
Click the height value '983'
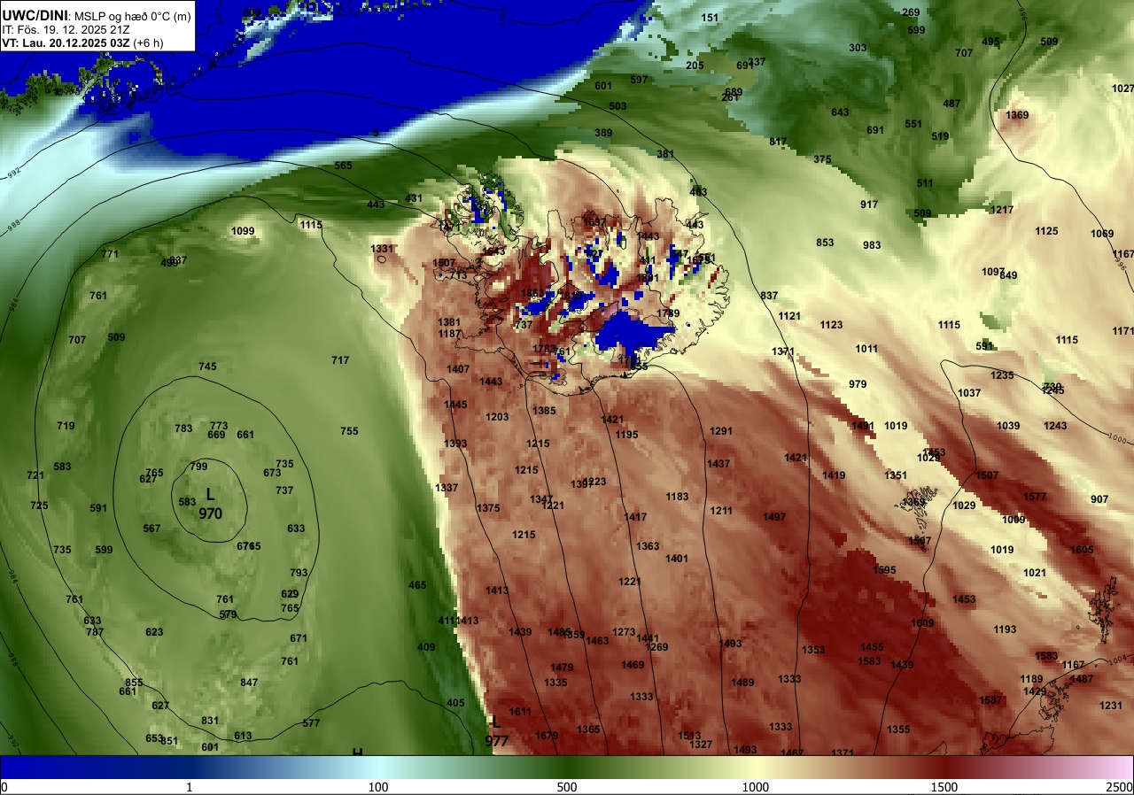pos(872,245)
